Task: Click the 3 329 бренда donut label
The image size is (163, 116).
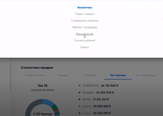Action: 42,114
